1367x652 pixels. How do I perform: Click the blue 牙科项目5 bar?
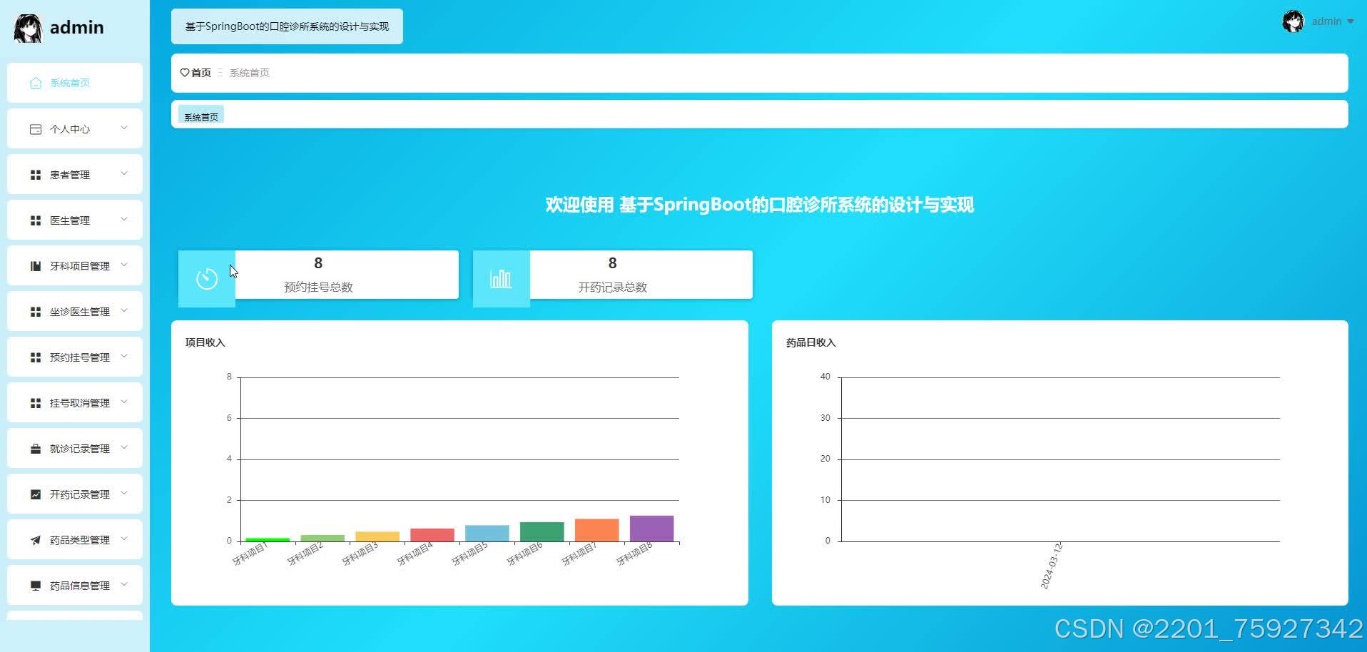(487, 533)
